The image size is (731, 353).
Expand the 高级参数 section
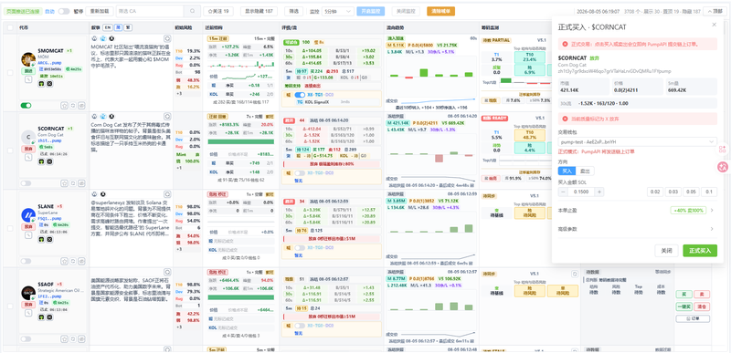tap(637, 229)
